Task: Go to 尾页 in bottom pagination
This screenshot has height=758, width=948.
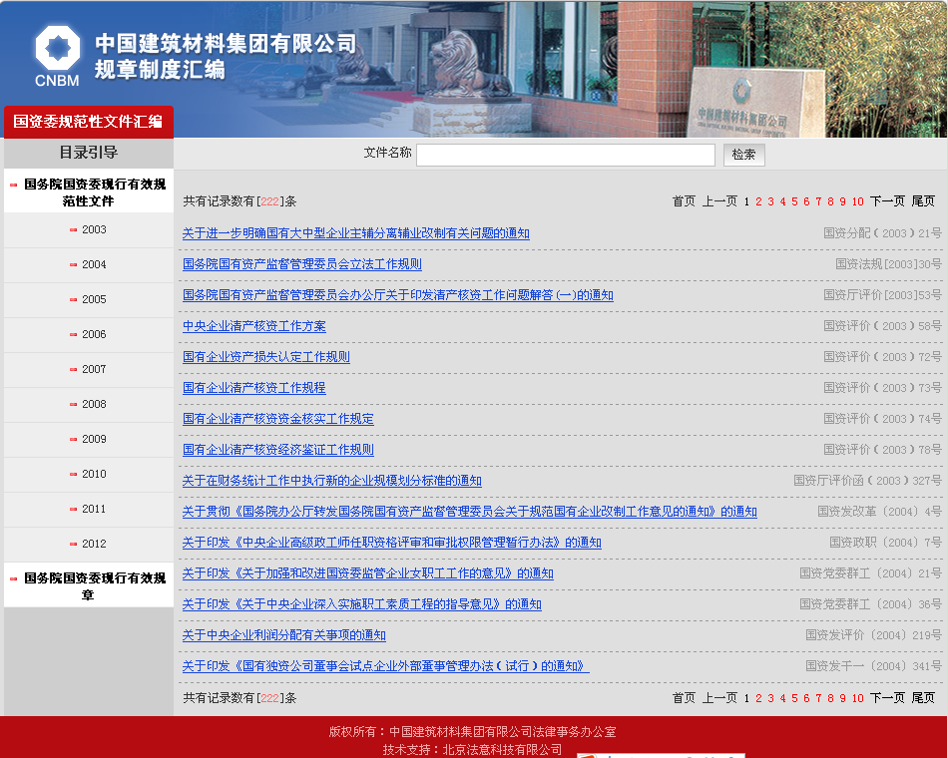Action: (923, 698)
